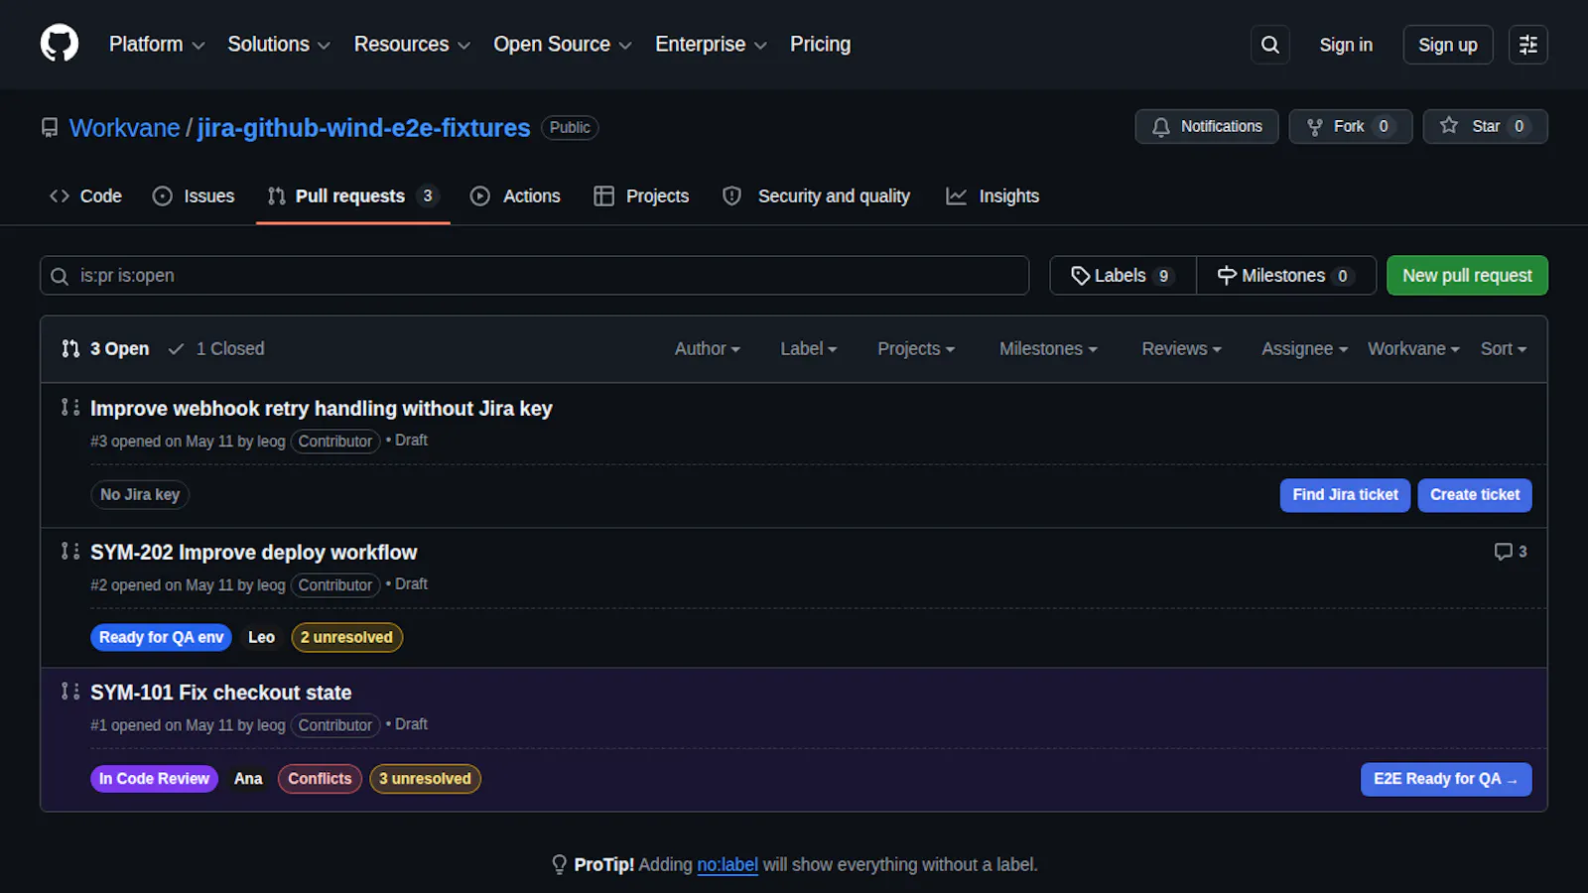Click the draft PR icon for SYM-202 Improve deploy workflow
The height and width of the screenshot is (893, 1588).
69,552
